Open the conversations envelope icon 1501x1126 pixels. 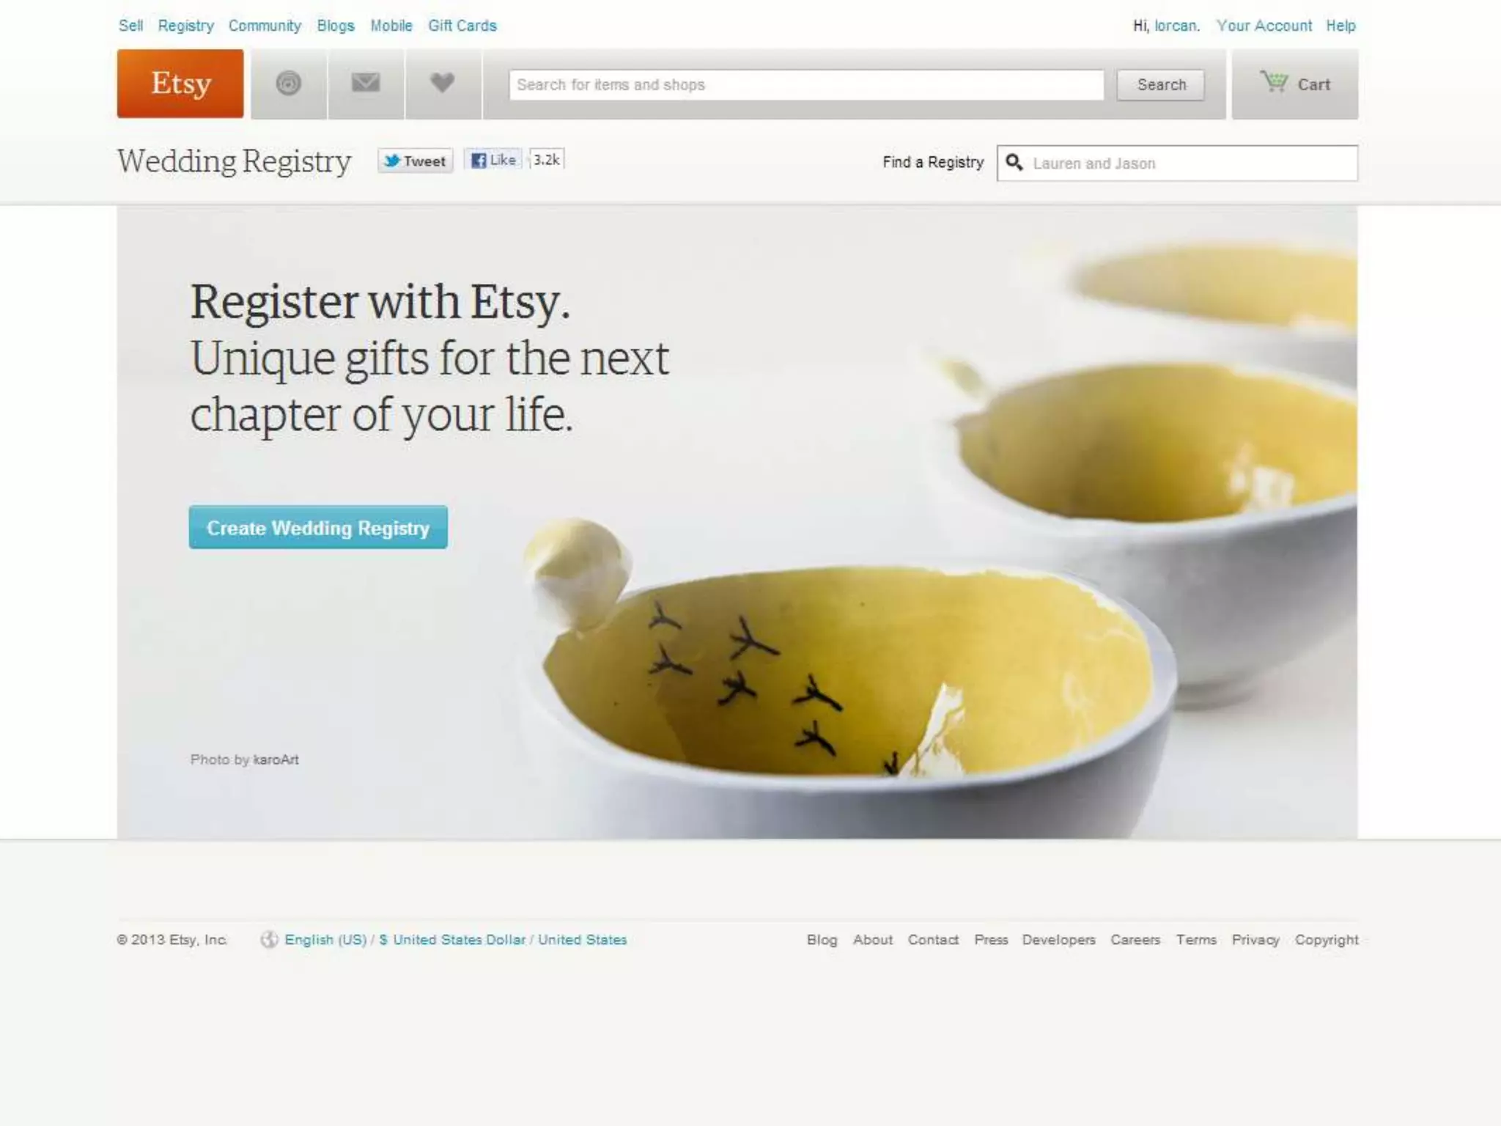point(366,84)
